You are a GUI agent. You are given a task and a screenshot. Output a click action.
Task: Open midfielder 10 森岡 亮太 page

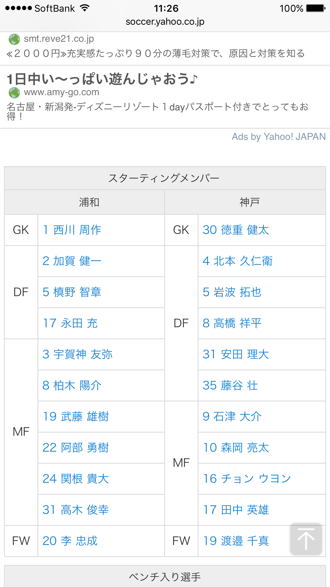click(x=236, y=448)
